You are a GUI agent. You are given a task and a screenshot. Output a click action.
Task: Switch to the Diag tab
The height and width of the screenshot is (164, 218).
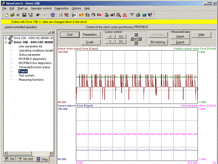(x=42, y=159)
